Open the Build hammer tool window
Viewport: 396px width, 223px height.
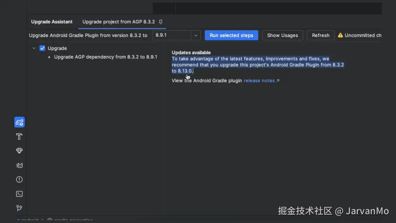coord(19,136)
